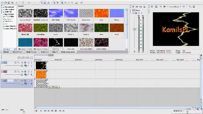Viewport: 203px width, 114px height.
Task: Toggle Automatic Crossfades in the toolbar
Action: pos(45,3)
